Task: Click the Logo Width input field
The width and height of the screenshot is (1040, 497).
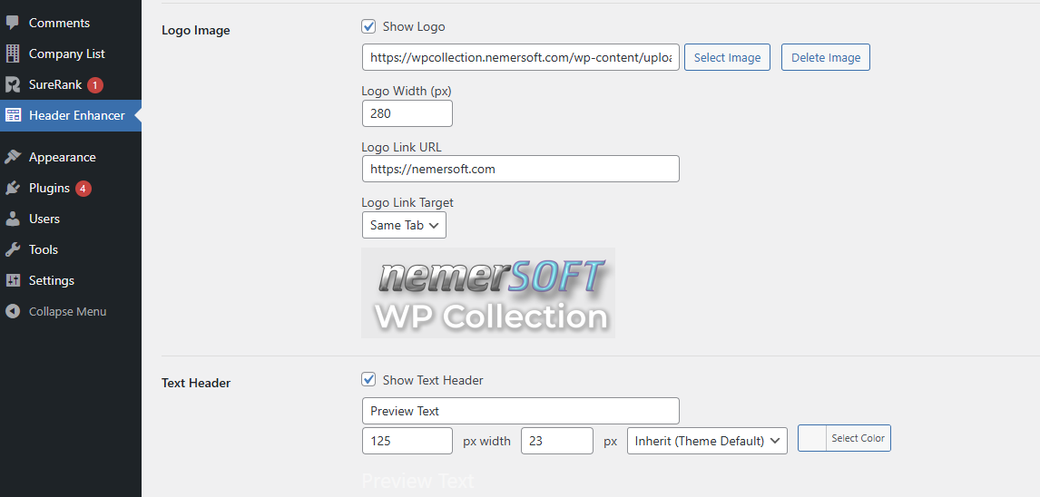Action: tap(407, 113)
